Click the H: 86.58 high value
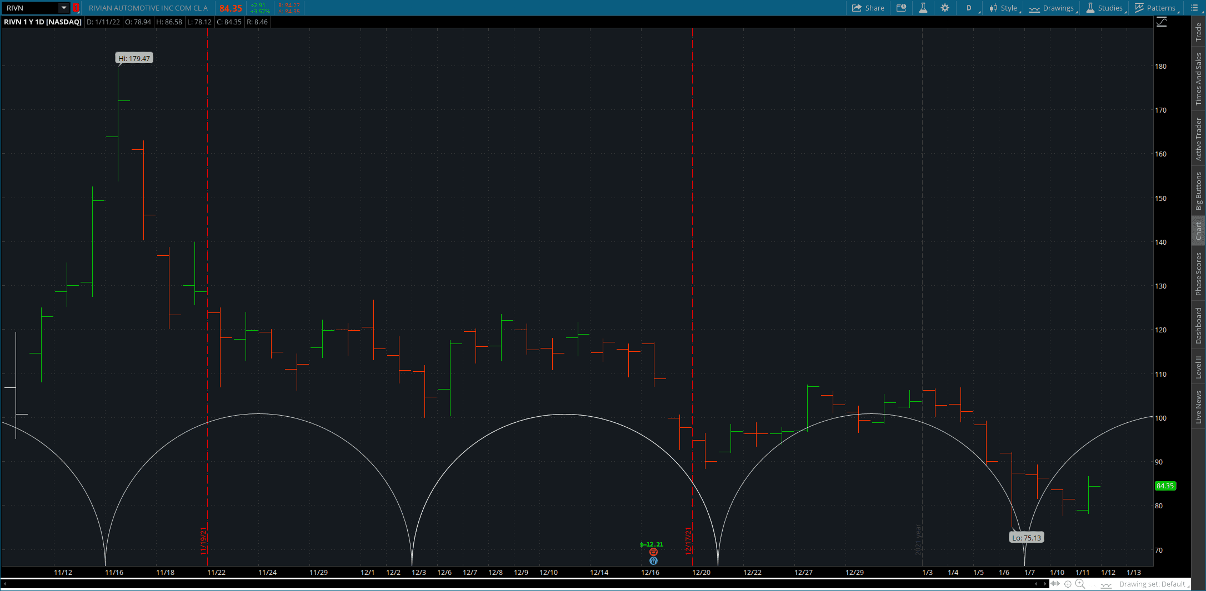This screenshot has width=1206, height=591. (169, 22)
